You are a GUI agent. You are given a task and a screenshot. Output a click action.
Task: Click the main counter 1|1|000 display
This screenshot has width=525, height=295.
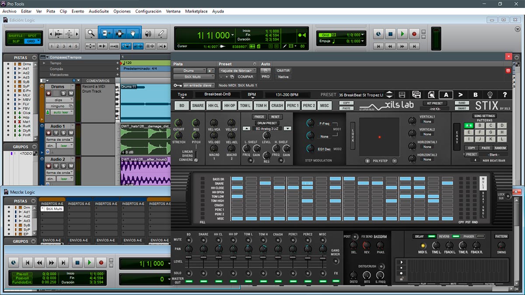click(x=213, y=35)
